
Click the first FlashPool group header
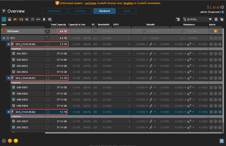(116, 49)
